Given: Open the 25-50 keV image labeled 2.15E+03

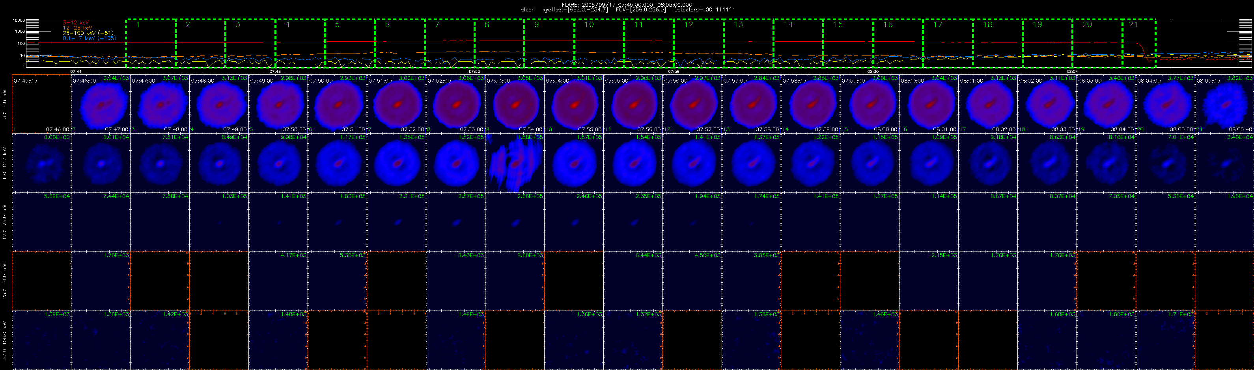Looking at the screenshot, I should tap(929, 281).
